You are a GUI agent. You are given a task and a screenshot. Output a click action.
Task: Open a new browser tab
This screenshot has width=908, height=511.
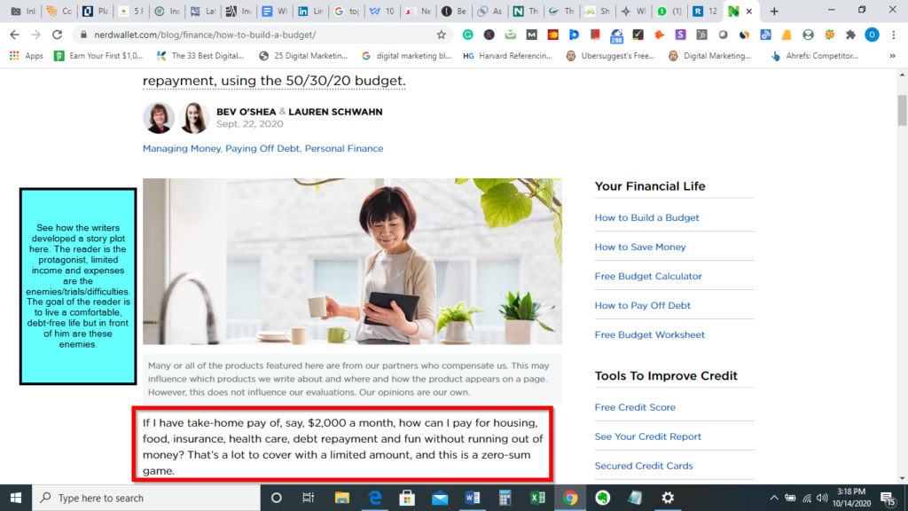[774, 12]
